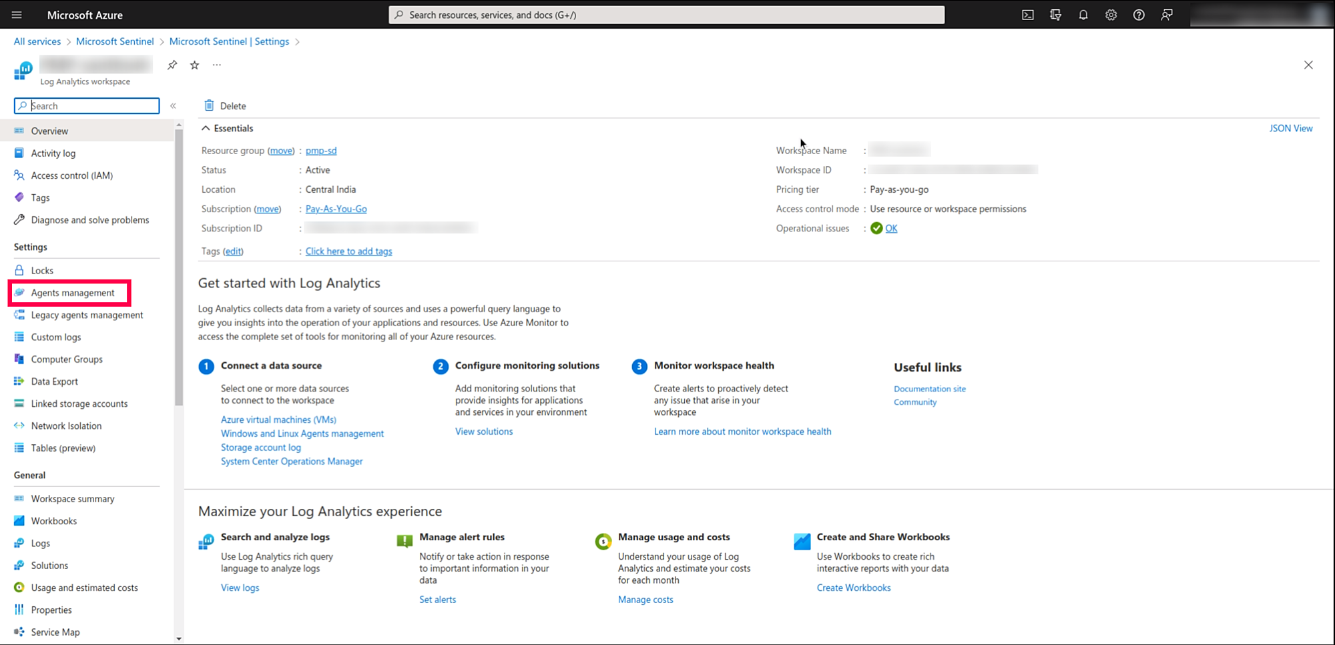Click the Create Workbooks link

point(854,588)
